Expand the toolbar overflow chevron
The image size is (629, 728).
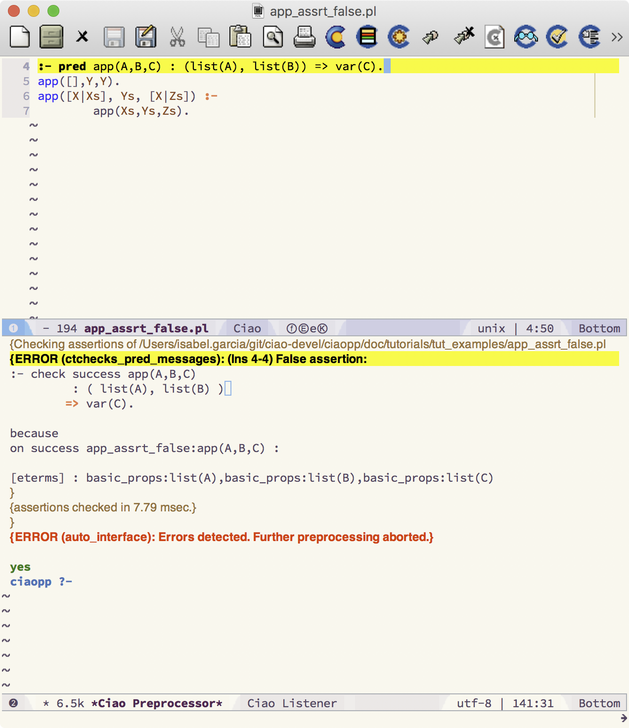point(617,37)
